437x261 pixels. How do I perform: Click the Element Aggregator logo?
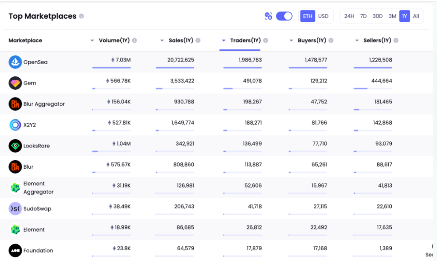[15, 188]
